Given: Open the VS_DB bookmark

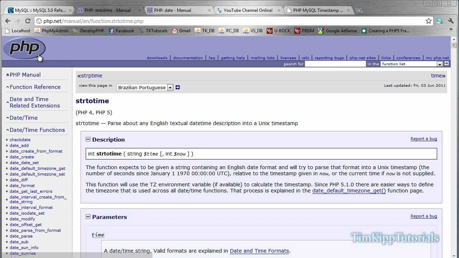Looking at the screenshot, I should (x=253, y=31).
